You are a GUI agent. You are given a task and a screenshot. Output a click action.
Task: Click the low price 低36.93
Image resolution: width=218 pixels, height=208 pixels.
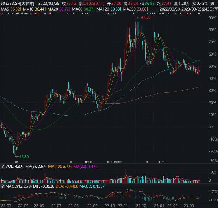[x=148, y=3]
